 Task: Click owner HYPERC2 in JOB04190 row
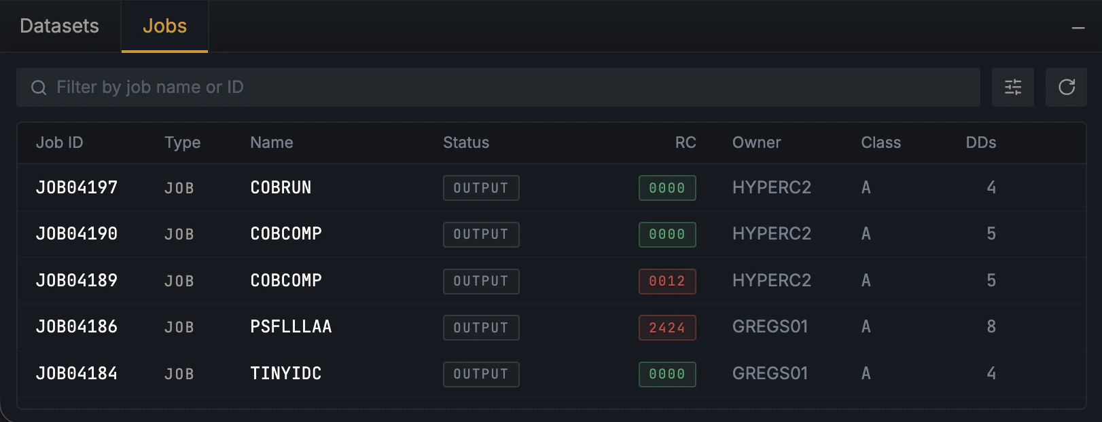(x=772, y=234)
